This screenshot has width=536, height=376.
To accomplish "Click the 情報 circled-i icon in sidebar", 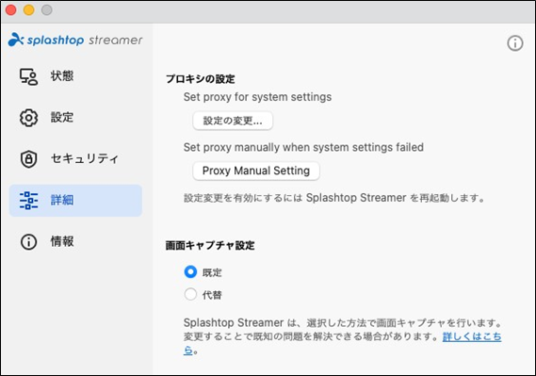I will coord(28,242).
